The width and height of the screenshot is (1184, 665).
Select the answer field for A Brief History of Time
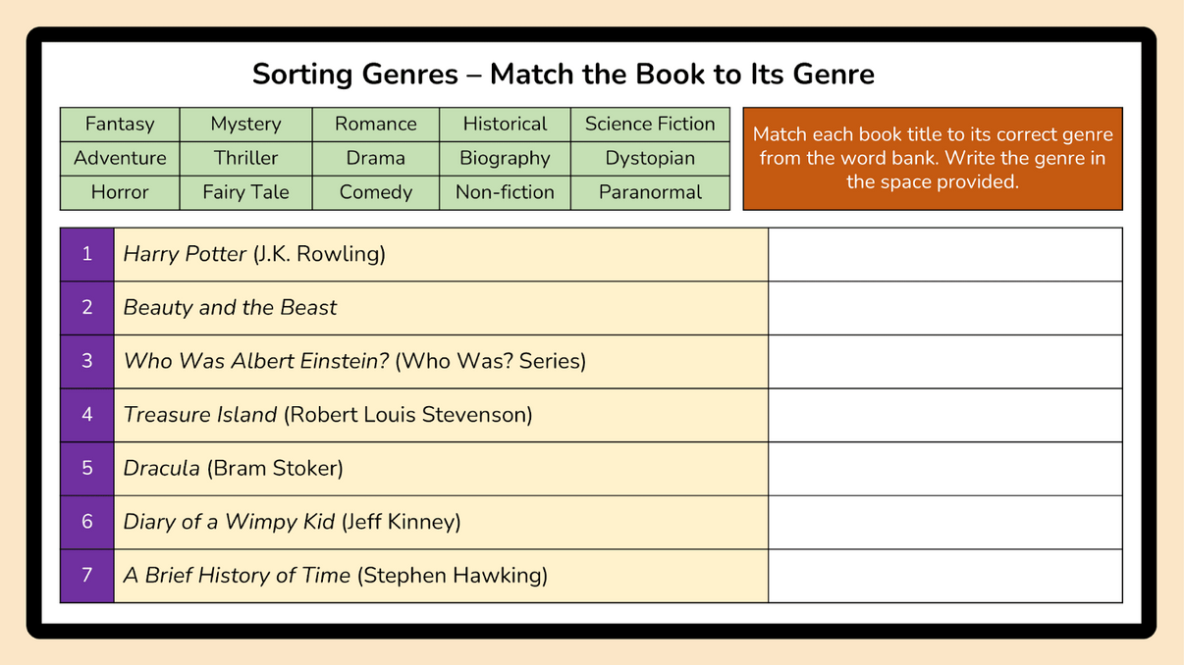tap(944, 575)
